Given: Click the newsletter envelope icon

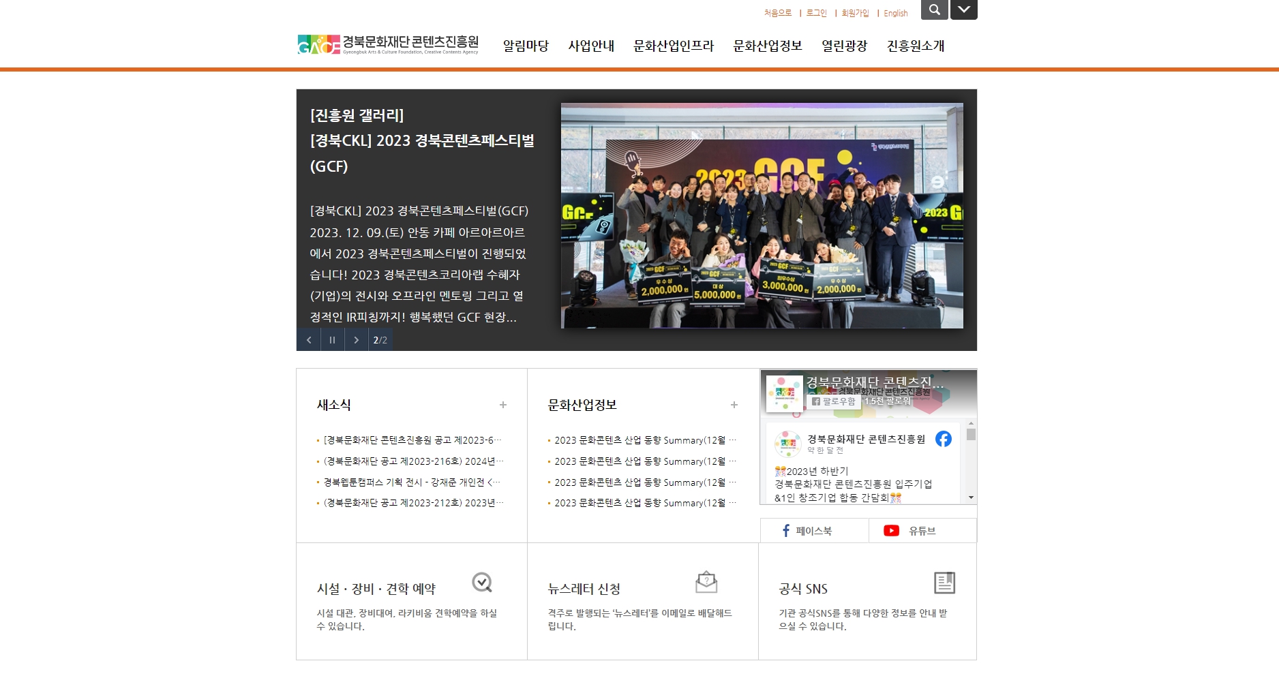Looking at the screenshot, I should click(x=706, y=582).
